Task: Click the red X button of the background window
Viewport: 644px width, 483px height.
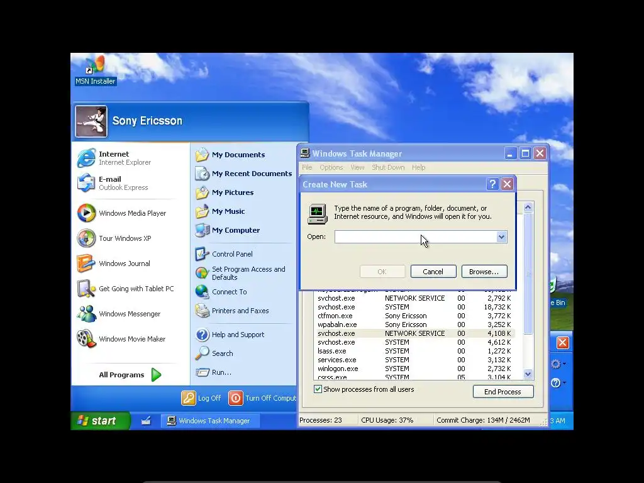Action: pyautogui.click(x=563, y=343)
